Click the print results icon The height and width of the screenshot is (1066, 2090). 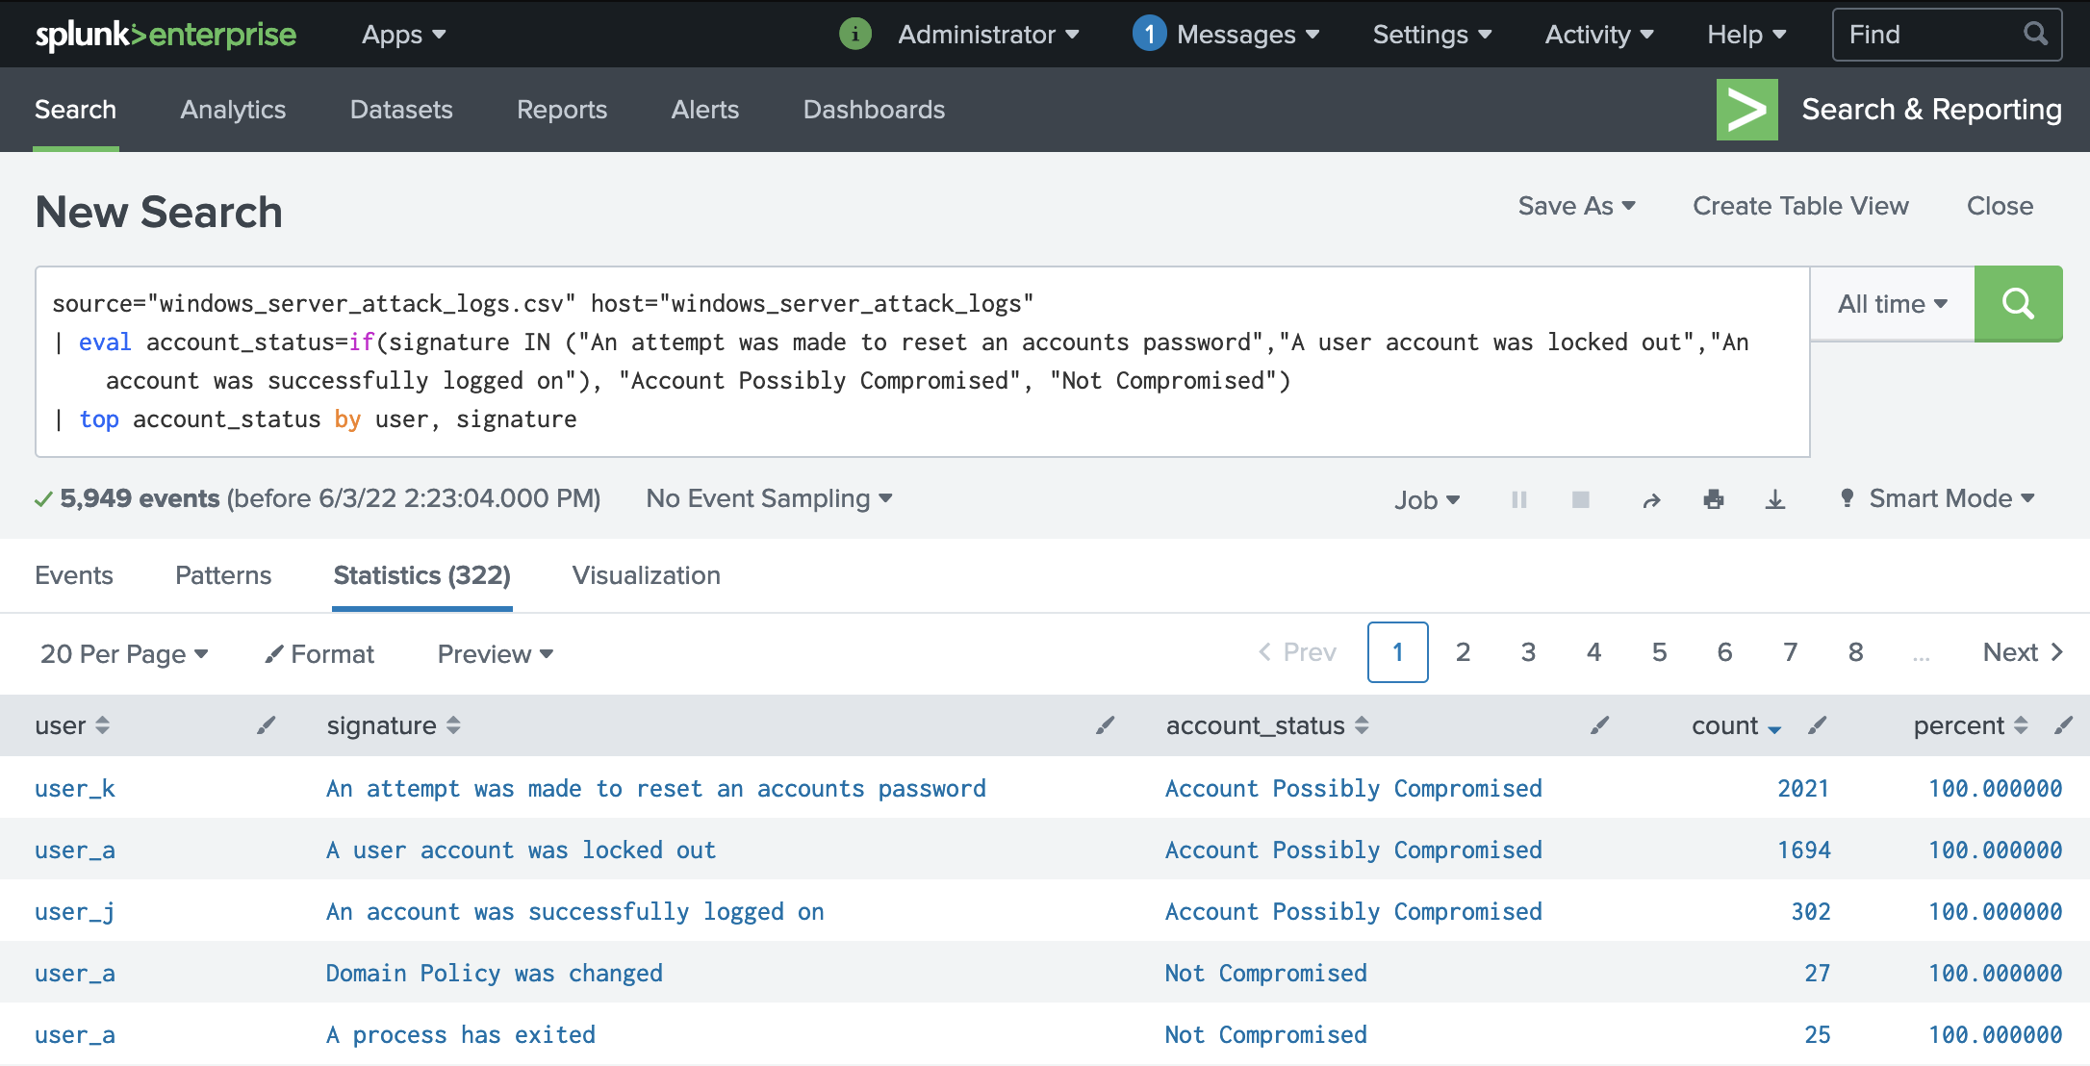(1713, 499)
